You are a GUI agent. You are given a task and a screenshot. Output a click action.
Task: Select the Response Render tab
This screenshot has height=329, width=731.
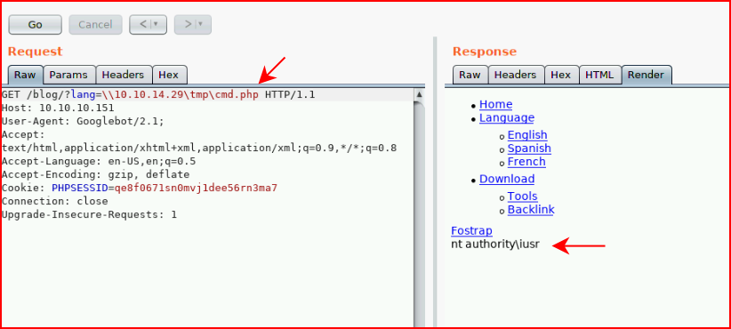coord(646,75)
